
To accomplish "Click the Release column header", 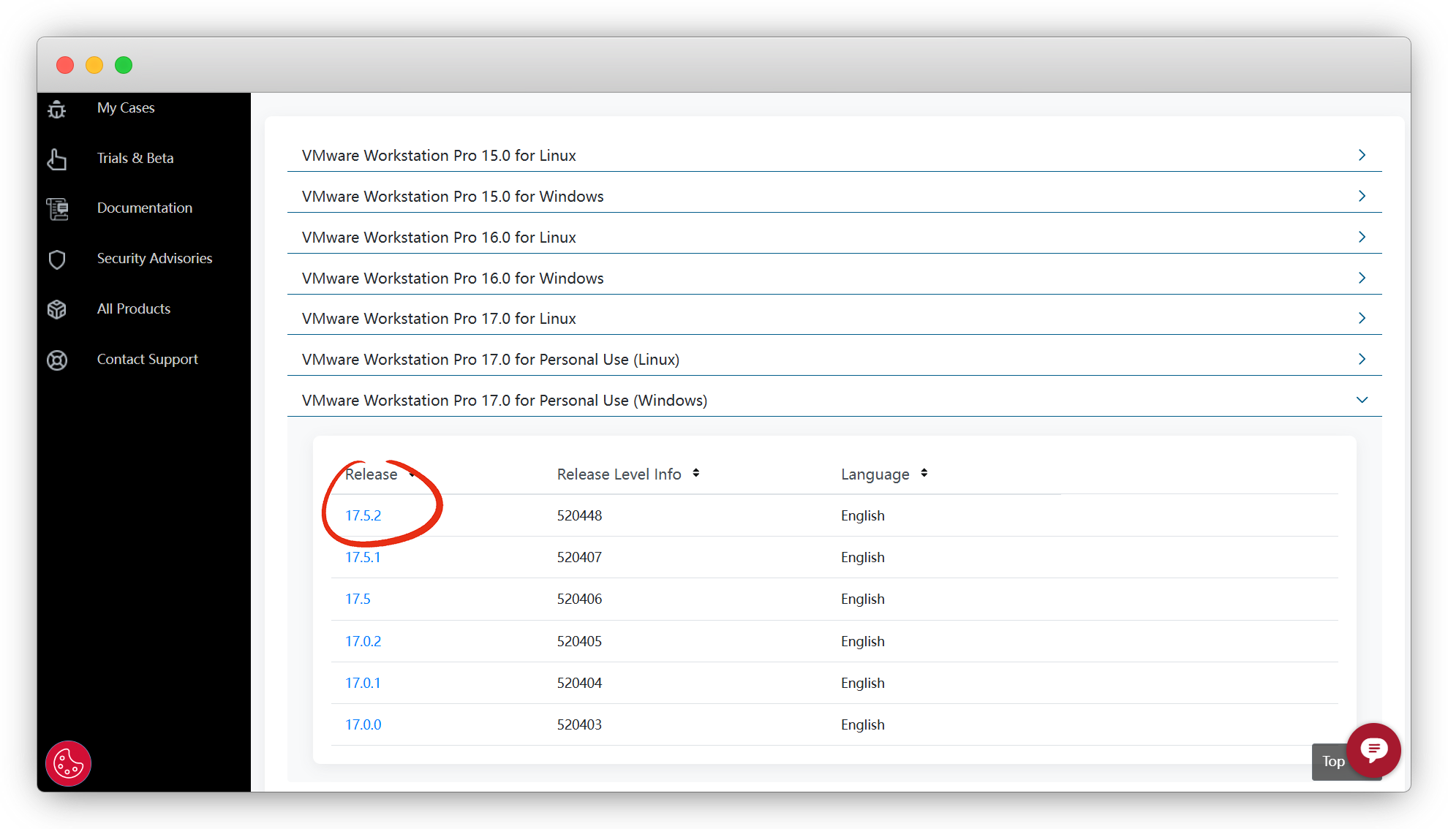I will click(372, 474).
